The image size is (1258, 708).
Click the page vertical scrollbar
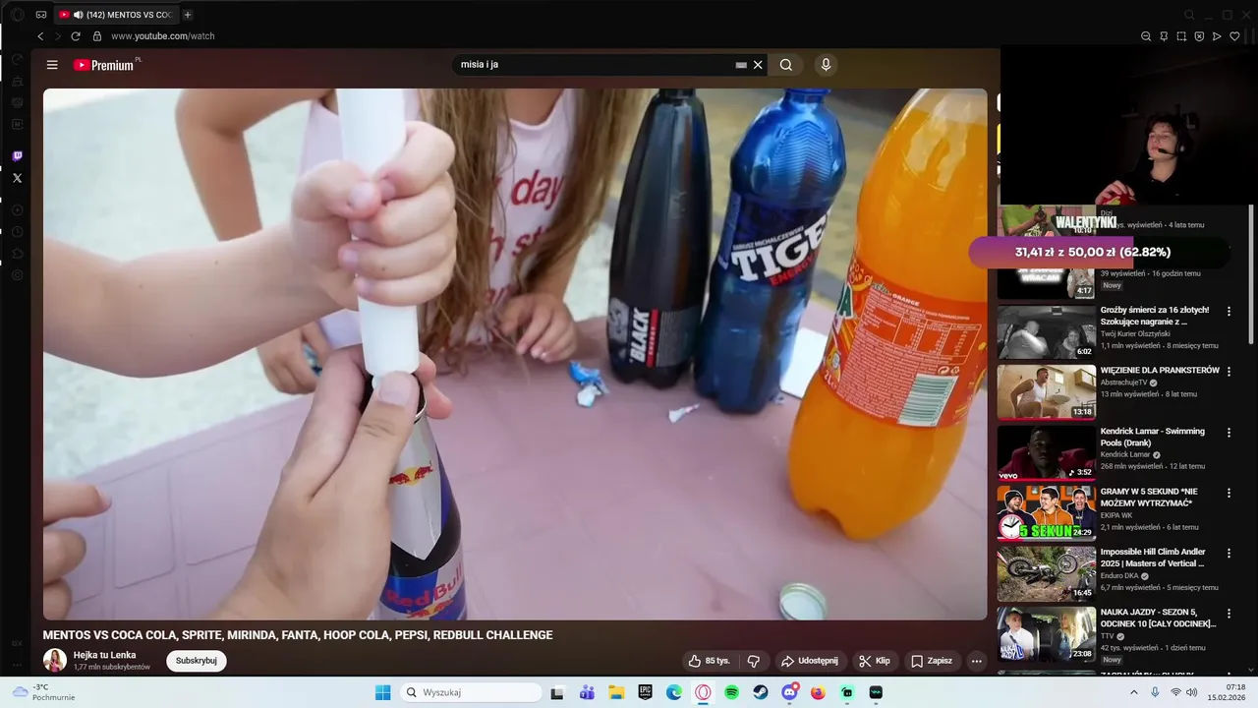tap(1251, 273)
